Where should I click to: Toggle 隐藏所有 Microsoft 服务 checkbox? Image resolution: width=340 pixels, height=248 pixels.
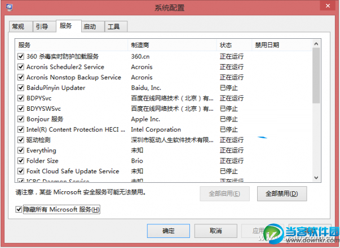(19, 209)
